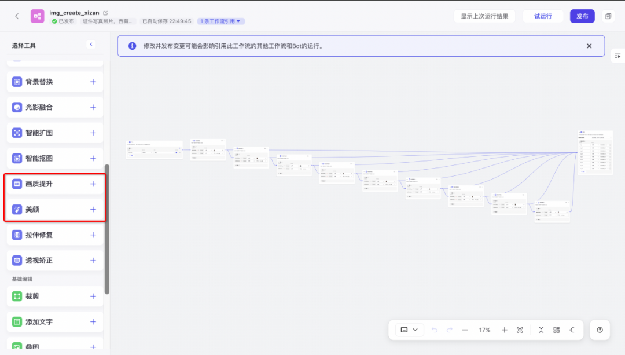
Task: Collapse all nodes on canvas
Action: pyautogui.click(x=541, y=330)
